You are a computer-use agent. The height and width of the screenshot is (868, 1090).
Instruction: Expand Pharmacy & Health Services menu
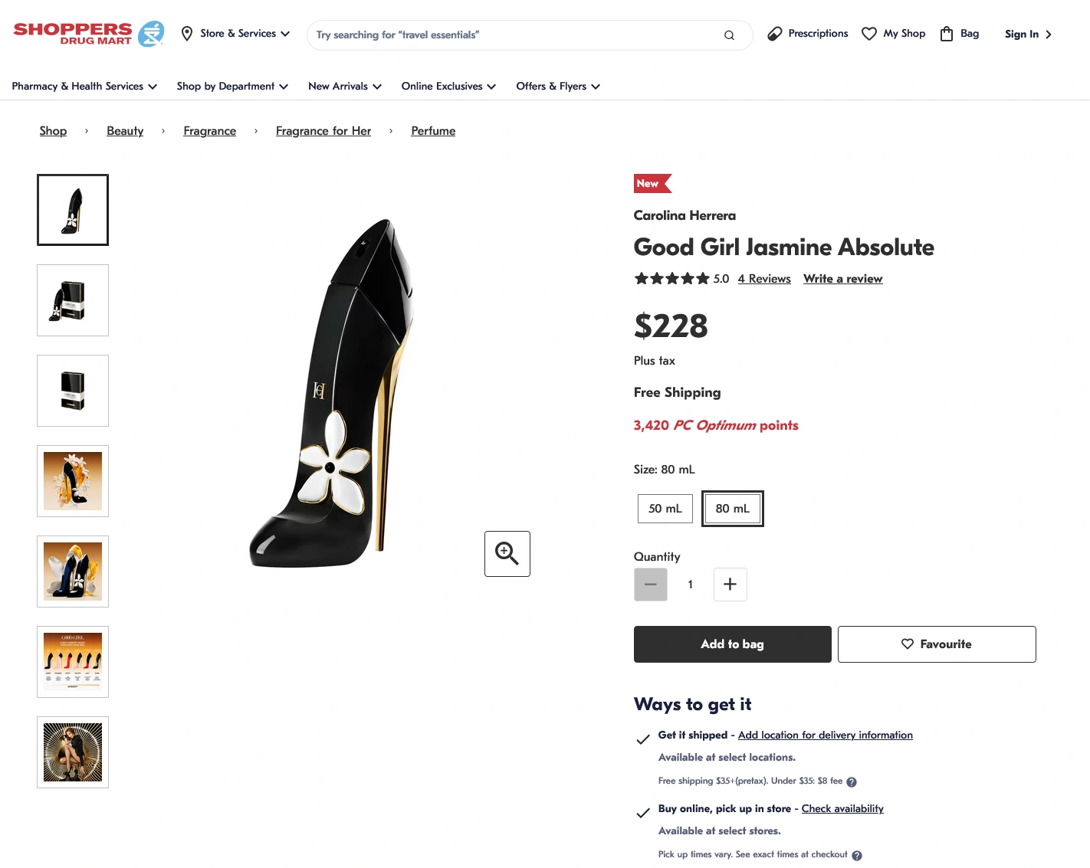click(84, 87)
